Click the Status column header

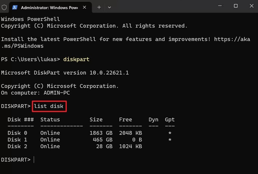pos(50,119)
